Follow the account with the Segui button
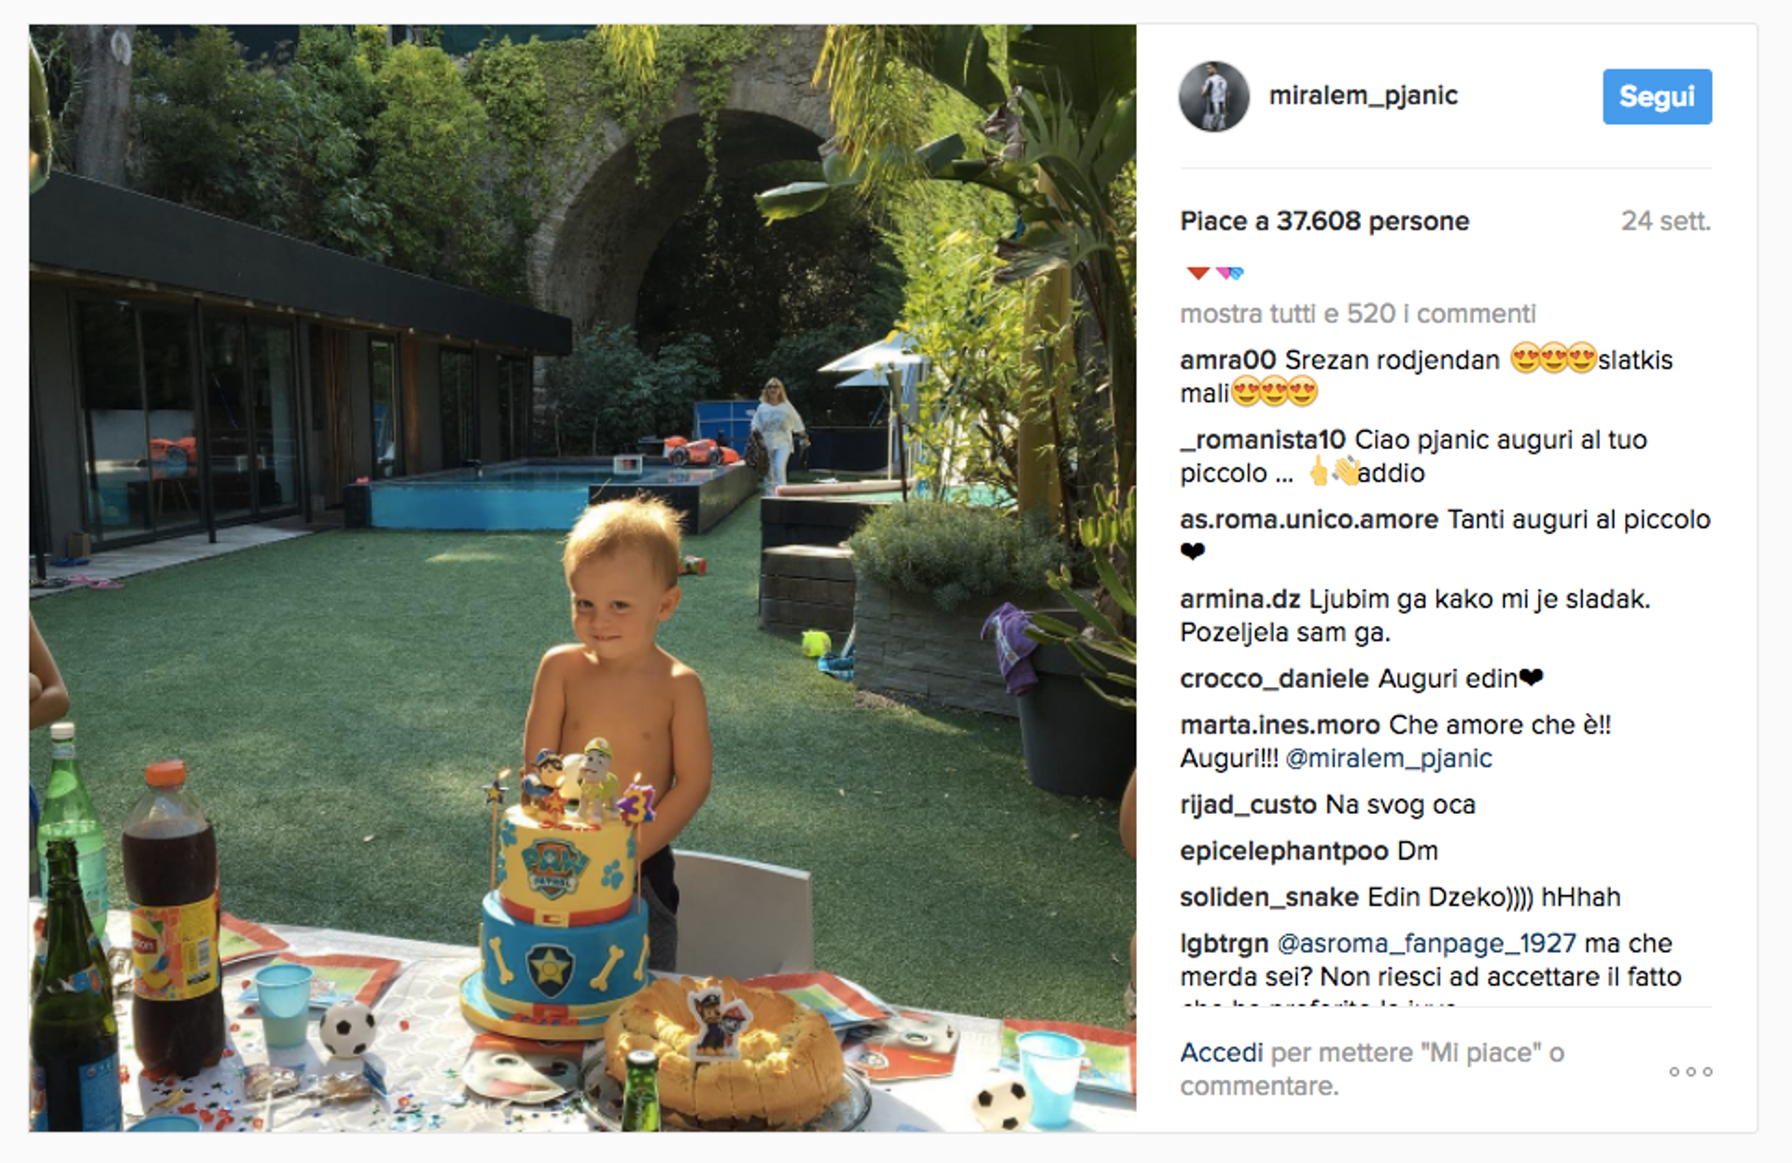This screenshot has width=1792, height=1163. tap(1657, 96)
